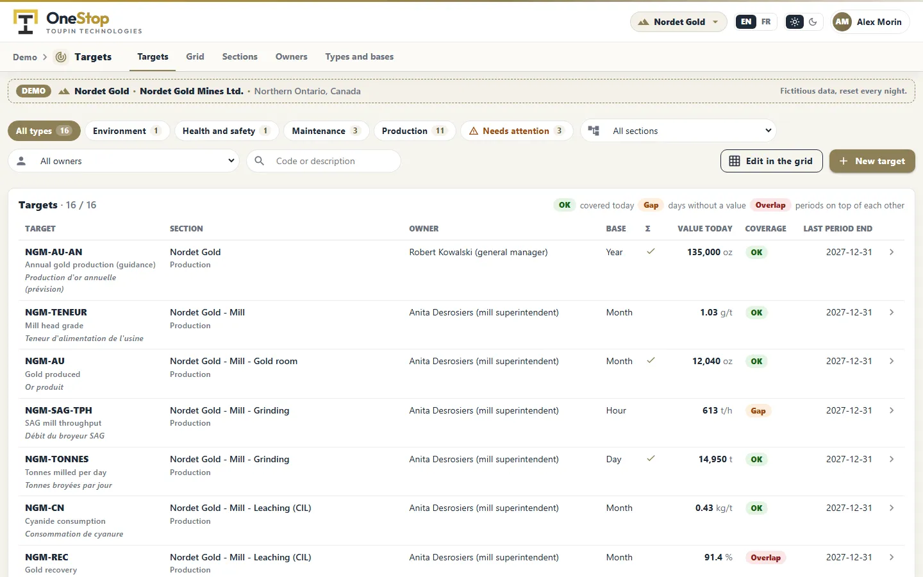Filter by Production type

[x=415, y=131]
